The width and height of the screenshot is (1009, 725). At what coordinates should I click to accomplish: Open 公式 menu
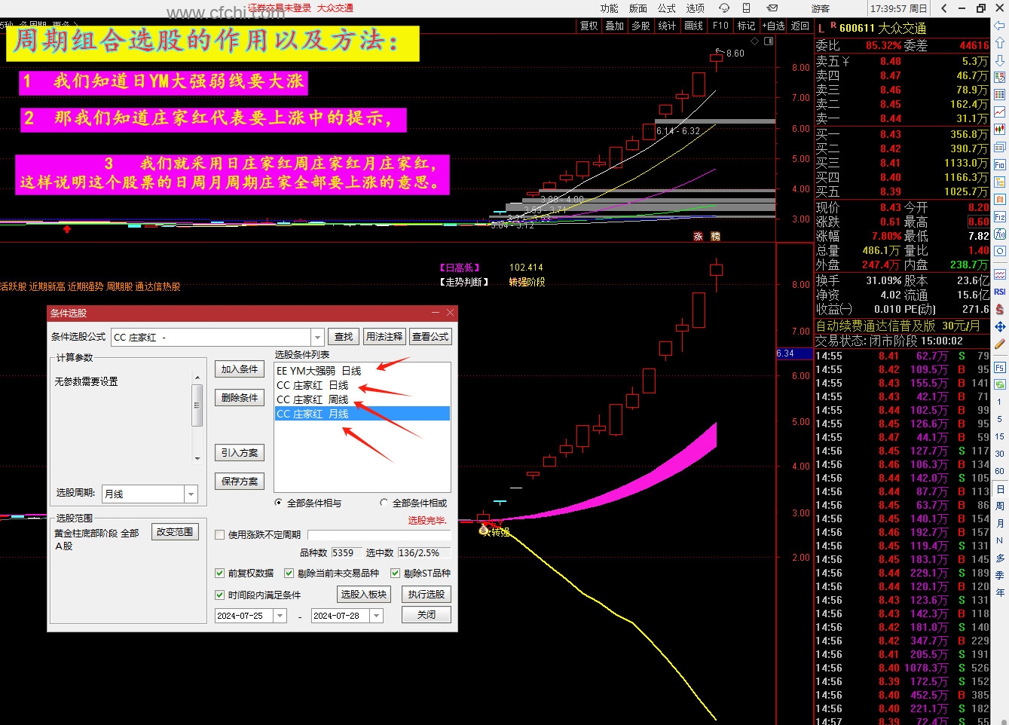click(666, 8)
